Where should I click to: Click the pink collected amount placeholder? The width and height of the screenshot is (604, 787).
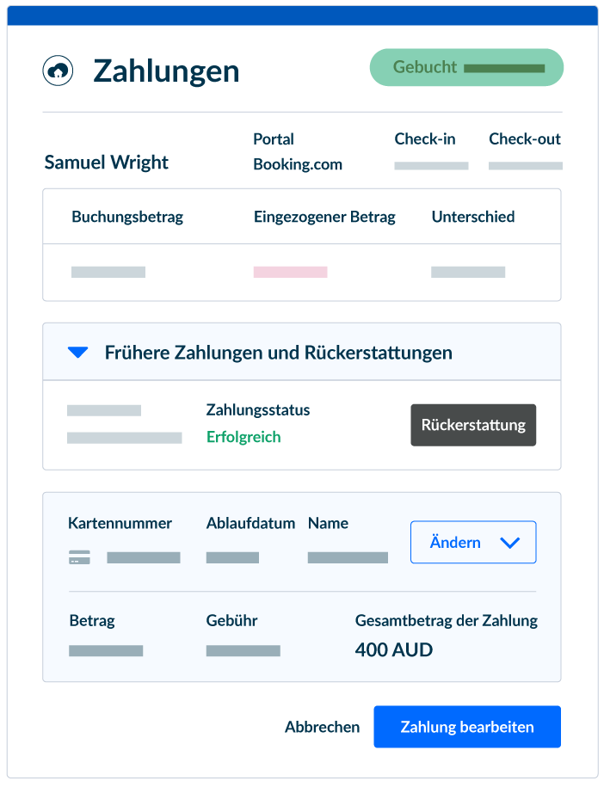pyautogui.click(x=290, y=272)
